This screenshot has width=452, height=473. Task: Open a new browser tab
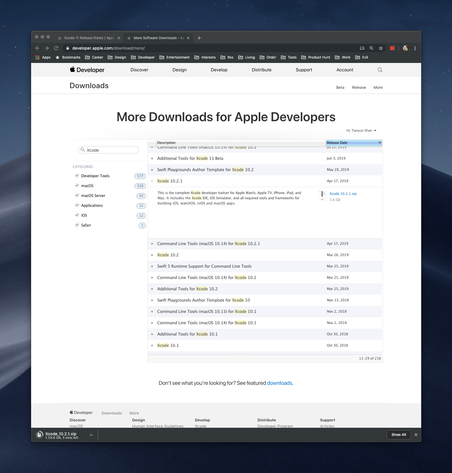coord(199,38)
